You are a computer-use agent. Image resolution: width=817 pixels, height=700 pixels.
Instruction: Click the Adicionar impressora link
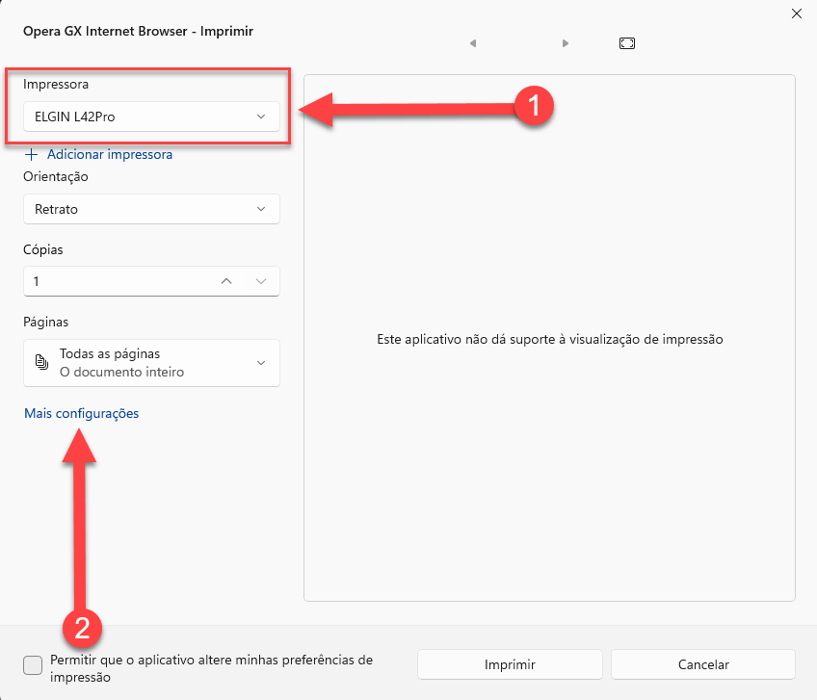(x=110, y=155)
